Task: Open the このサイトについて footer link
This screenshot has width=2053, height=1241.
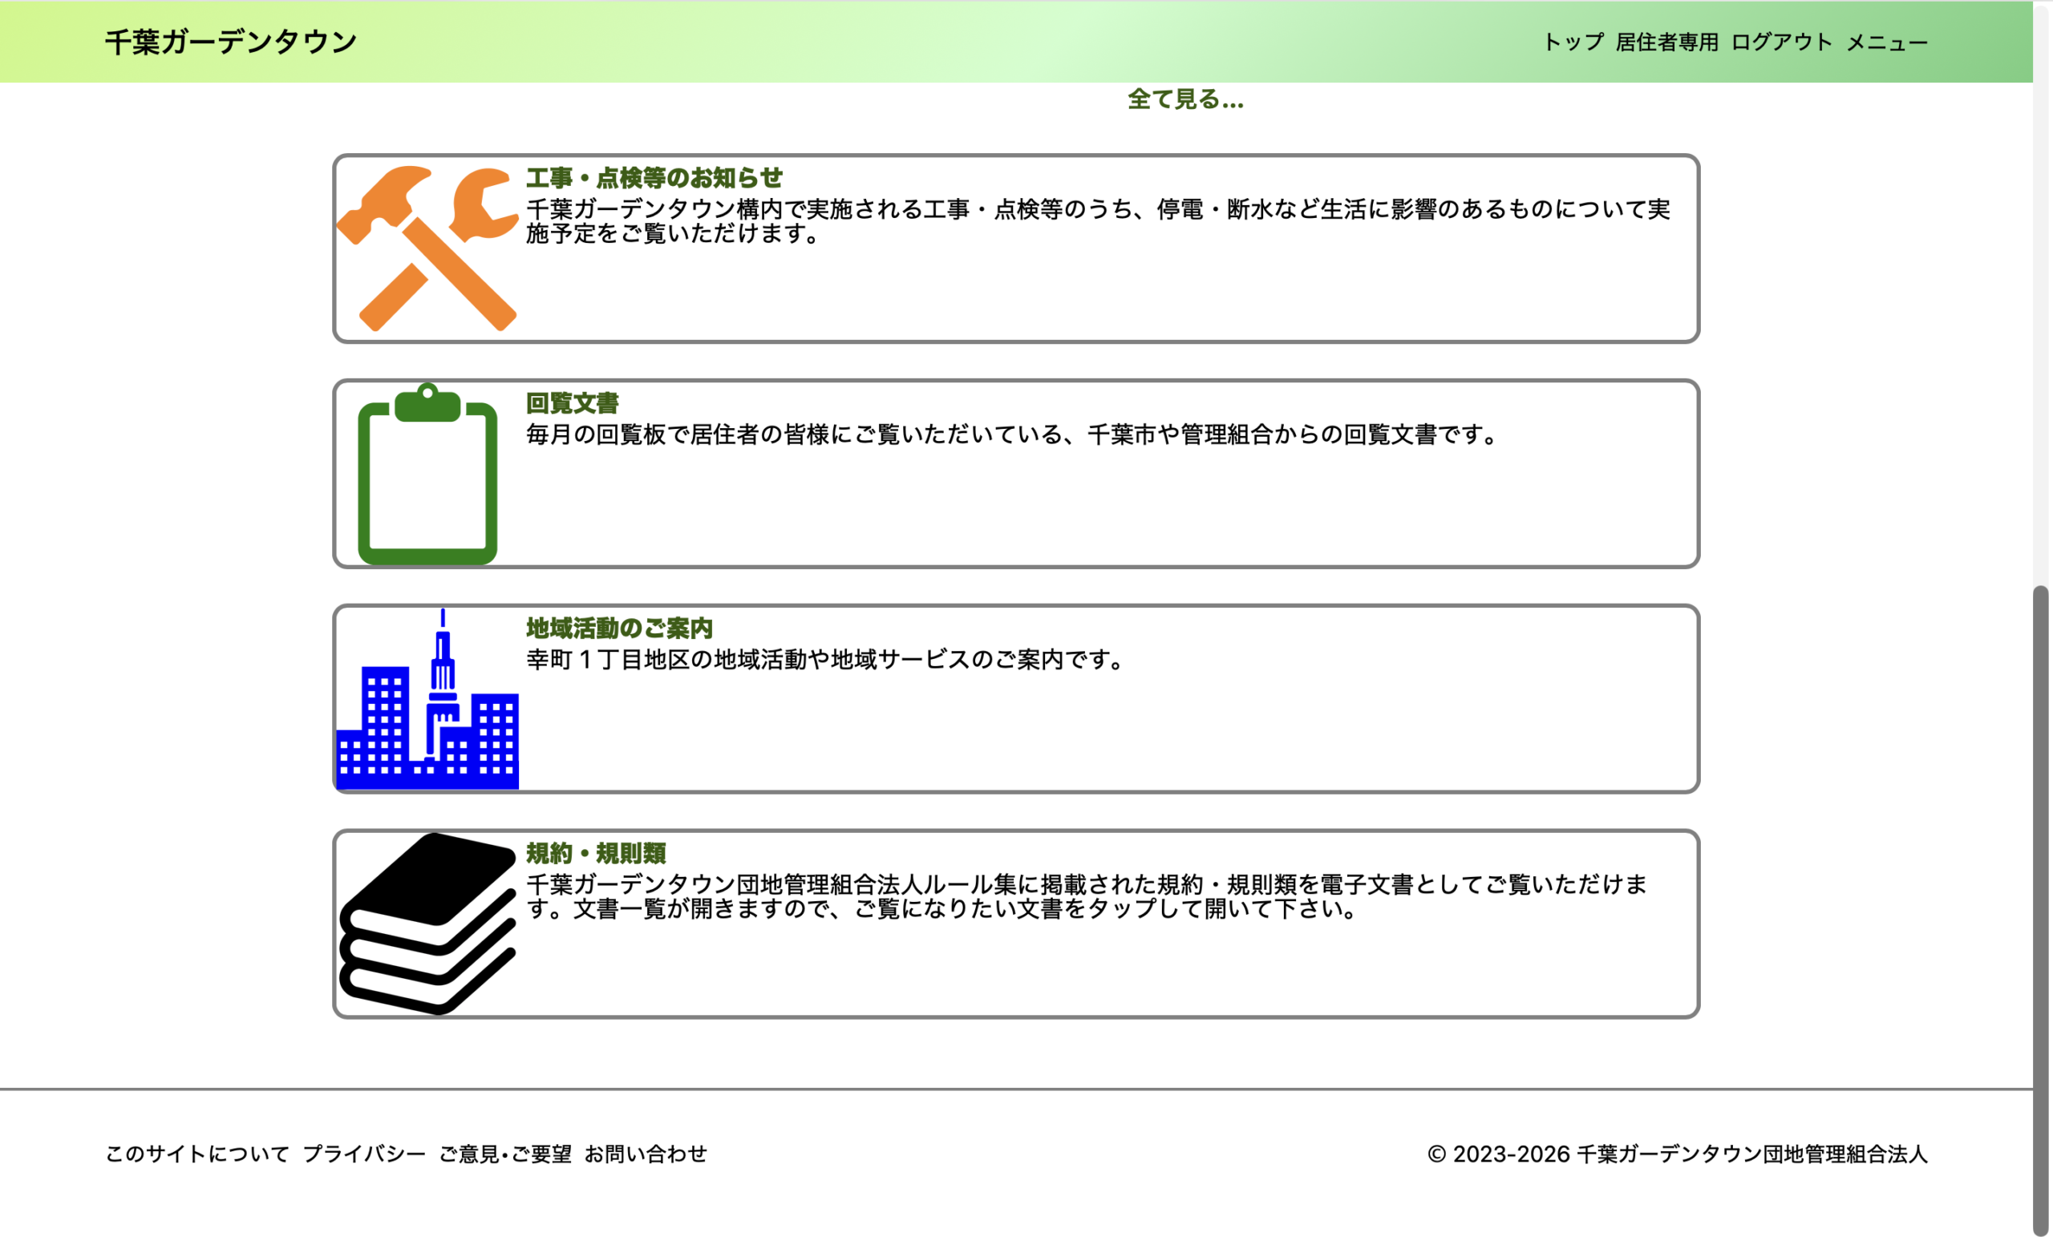Action: click(197, 1154)
